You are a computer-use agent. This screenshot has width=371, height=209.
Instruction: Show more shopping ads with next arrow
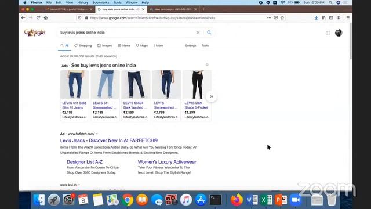click(x=211, y=96)
